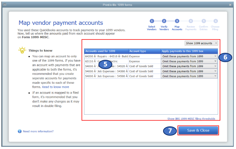Select Cost of Goods Sold cell for 54520 row
Image resolution: width=236 pixels, height=149 pixels.
click(145, 66)
